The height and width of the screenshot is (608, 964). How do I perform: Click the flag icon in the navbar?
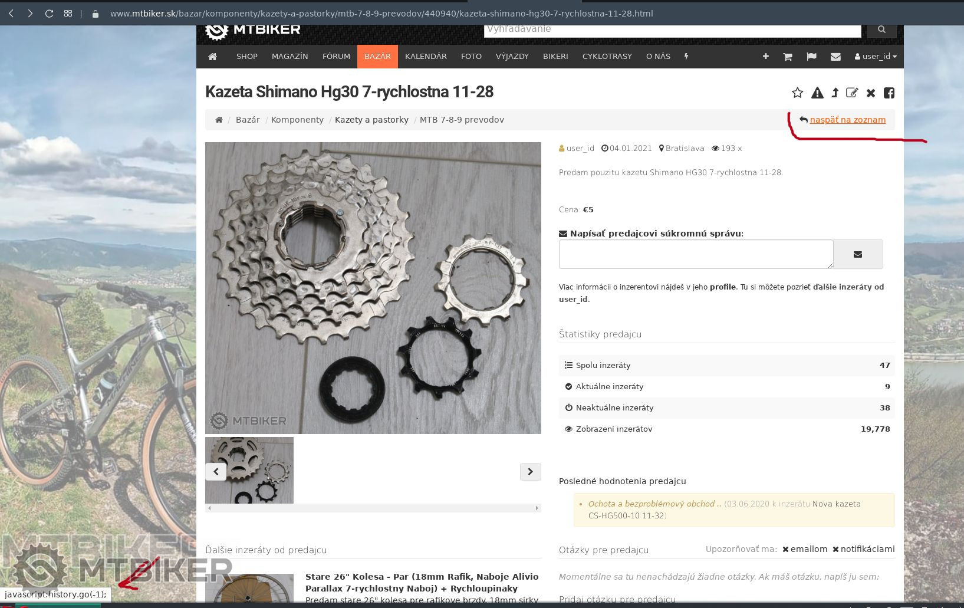(x=811, y=57)
